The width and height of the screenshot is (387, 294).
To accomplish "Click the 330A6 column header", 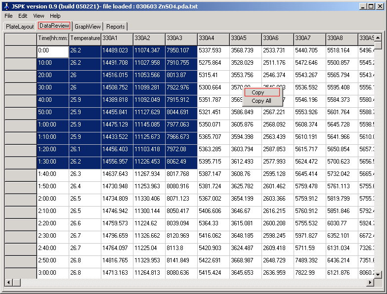I will [x=278, y=40].
